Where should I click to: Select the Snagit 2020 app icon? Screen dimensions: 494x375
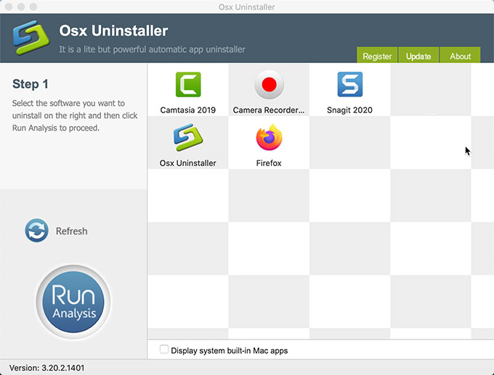349,84
